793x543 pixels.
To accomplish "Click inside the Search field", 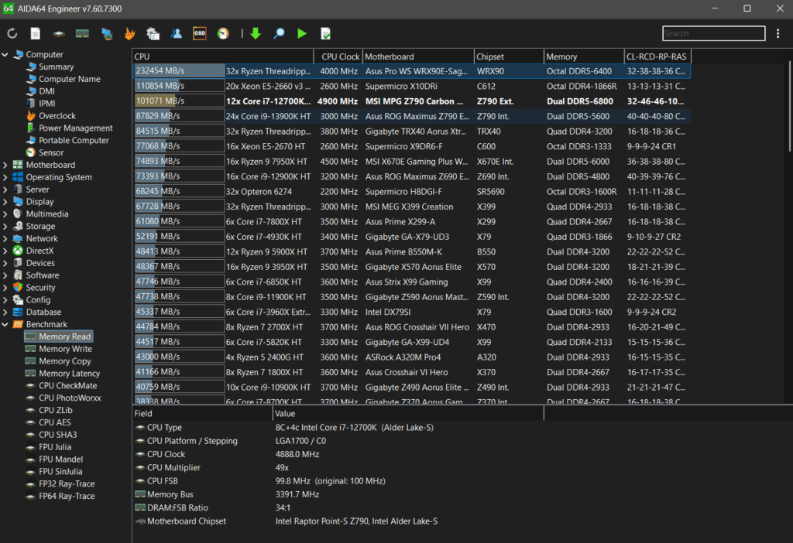I will (712, 33).
